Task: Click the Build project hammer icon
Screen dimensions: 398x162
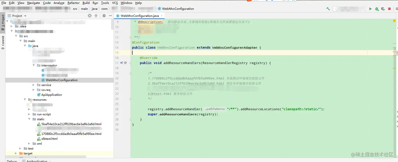Action: tap(328, 9)
